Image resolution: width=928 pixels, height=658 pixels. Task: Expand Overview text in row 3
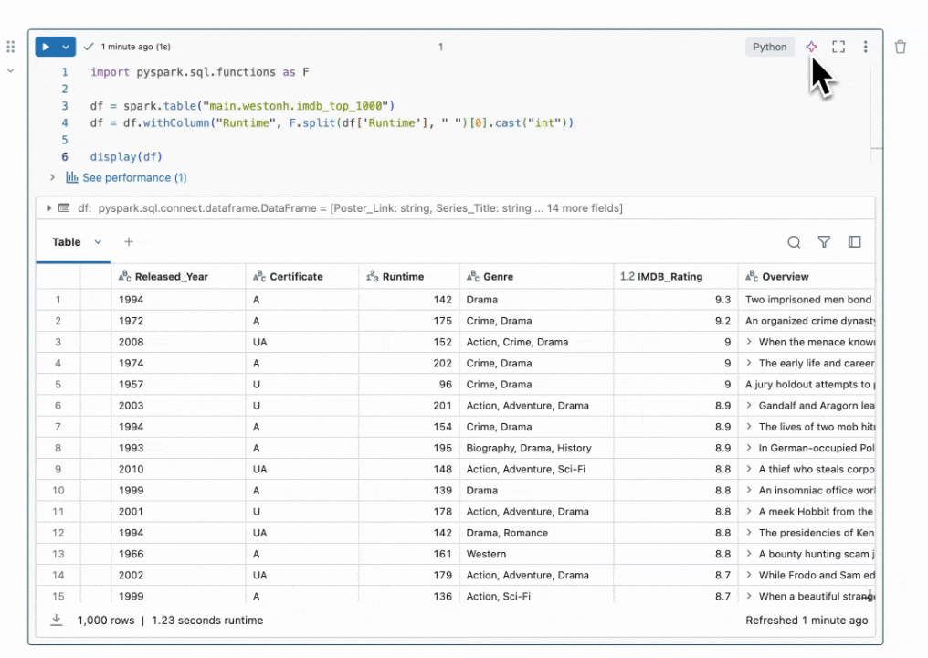[749, 342]
